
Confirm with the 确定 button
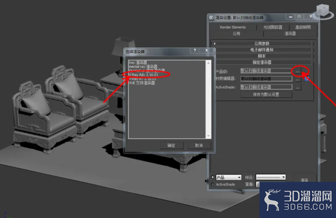point(171,146)
